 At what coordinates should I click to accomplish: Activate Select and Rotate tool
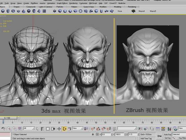pos(64,129)
